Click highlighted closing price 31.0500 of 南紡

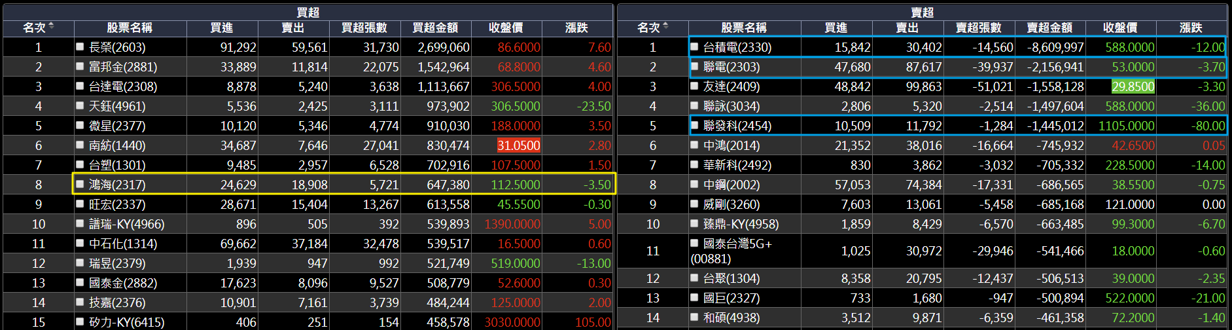coord(518,145)
